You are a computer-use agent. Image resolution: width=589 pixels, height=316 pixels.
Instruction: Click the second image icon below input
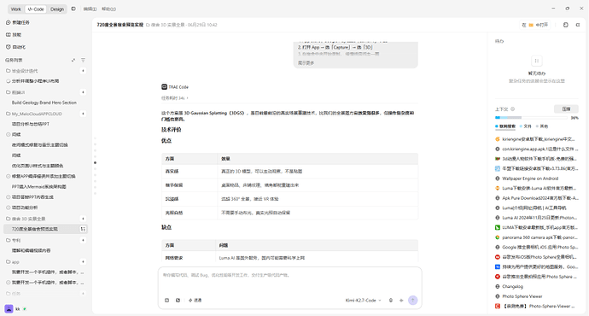pos(178,301)
